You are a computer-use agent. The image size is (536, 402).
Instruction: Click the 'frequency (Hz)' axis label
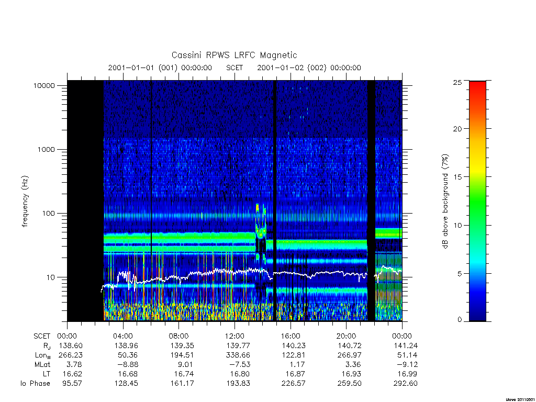coord(25,202)
